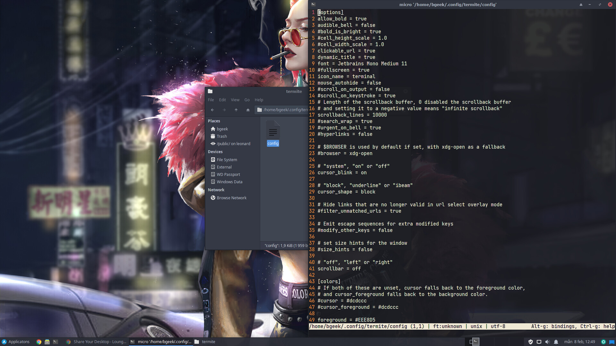The width and height of the screenshot is (616, 346).
Task: Go forward in file manager
Action: click(224, 110)
